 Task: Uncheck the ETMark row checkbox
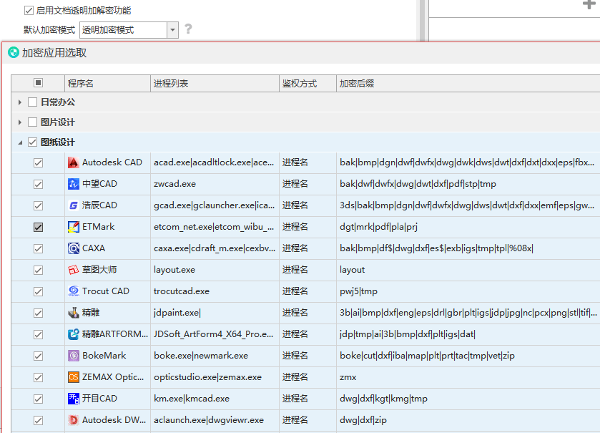coord(39,227)
